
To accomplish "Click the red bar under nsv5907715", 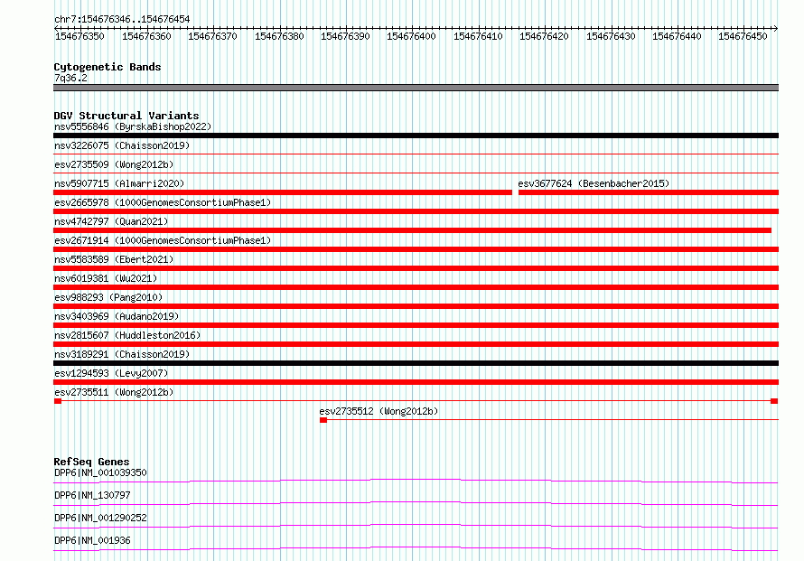I will click(283, 192).
